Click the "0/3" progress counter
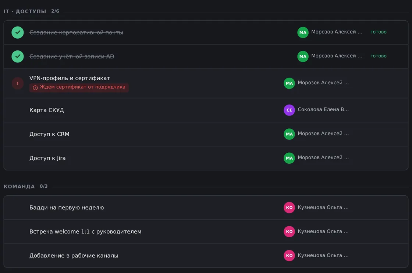Screen dimensions: 412x273 tap(44, 186)
